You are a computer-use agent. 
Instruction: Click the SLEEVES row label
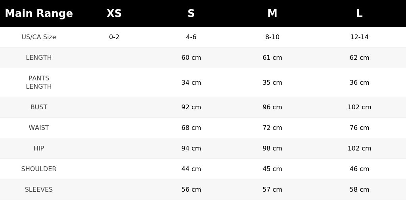[x=39, y=190]
